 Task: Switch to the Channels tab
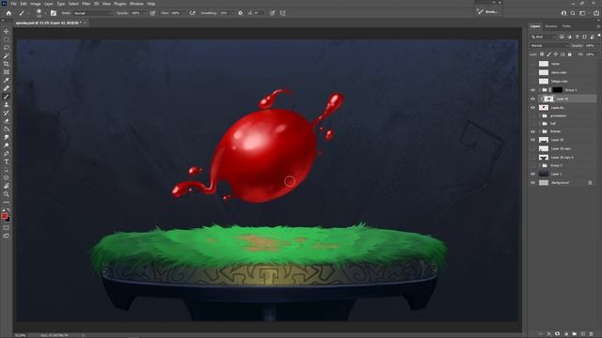tap(551, 26)
